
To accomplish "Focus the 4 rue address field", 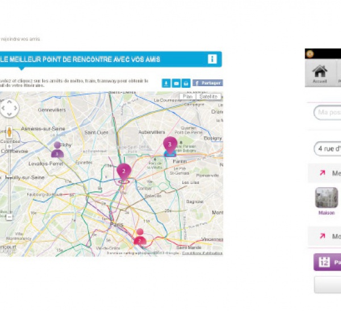I will coord(327,149).
